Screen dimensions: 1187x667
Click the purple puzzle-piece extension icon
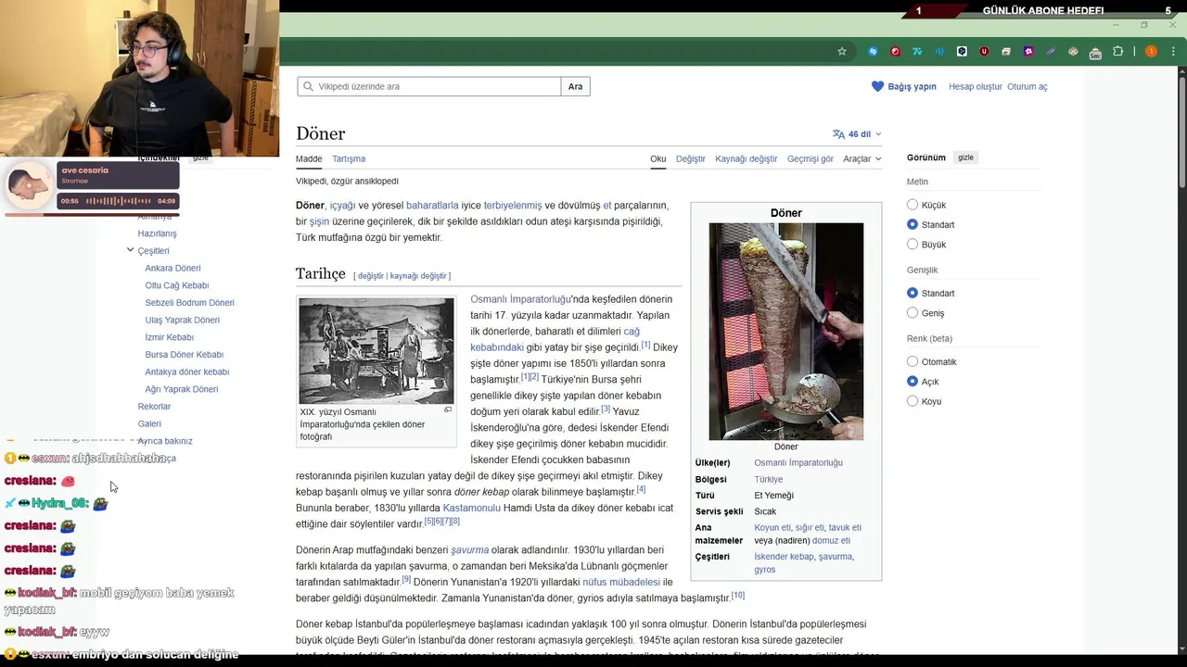point(1028,51)
